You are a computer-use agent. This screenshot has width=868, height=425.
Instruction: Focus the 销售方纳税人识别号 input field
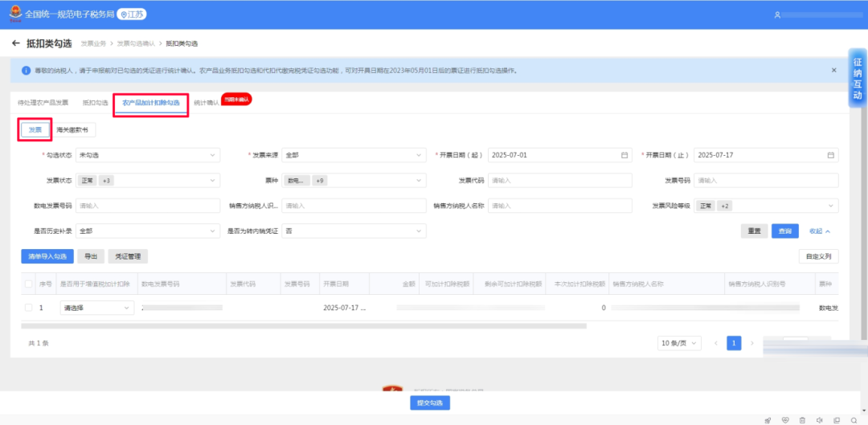pyautogui.click(x=354, y=206)
